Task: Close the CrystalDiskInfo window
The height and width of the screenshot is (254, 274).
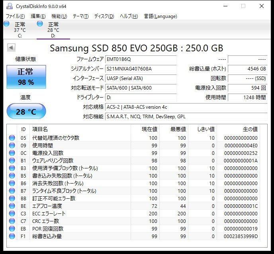Action: coord(261,6)
